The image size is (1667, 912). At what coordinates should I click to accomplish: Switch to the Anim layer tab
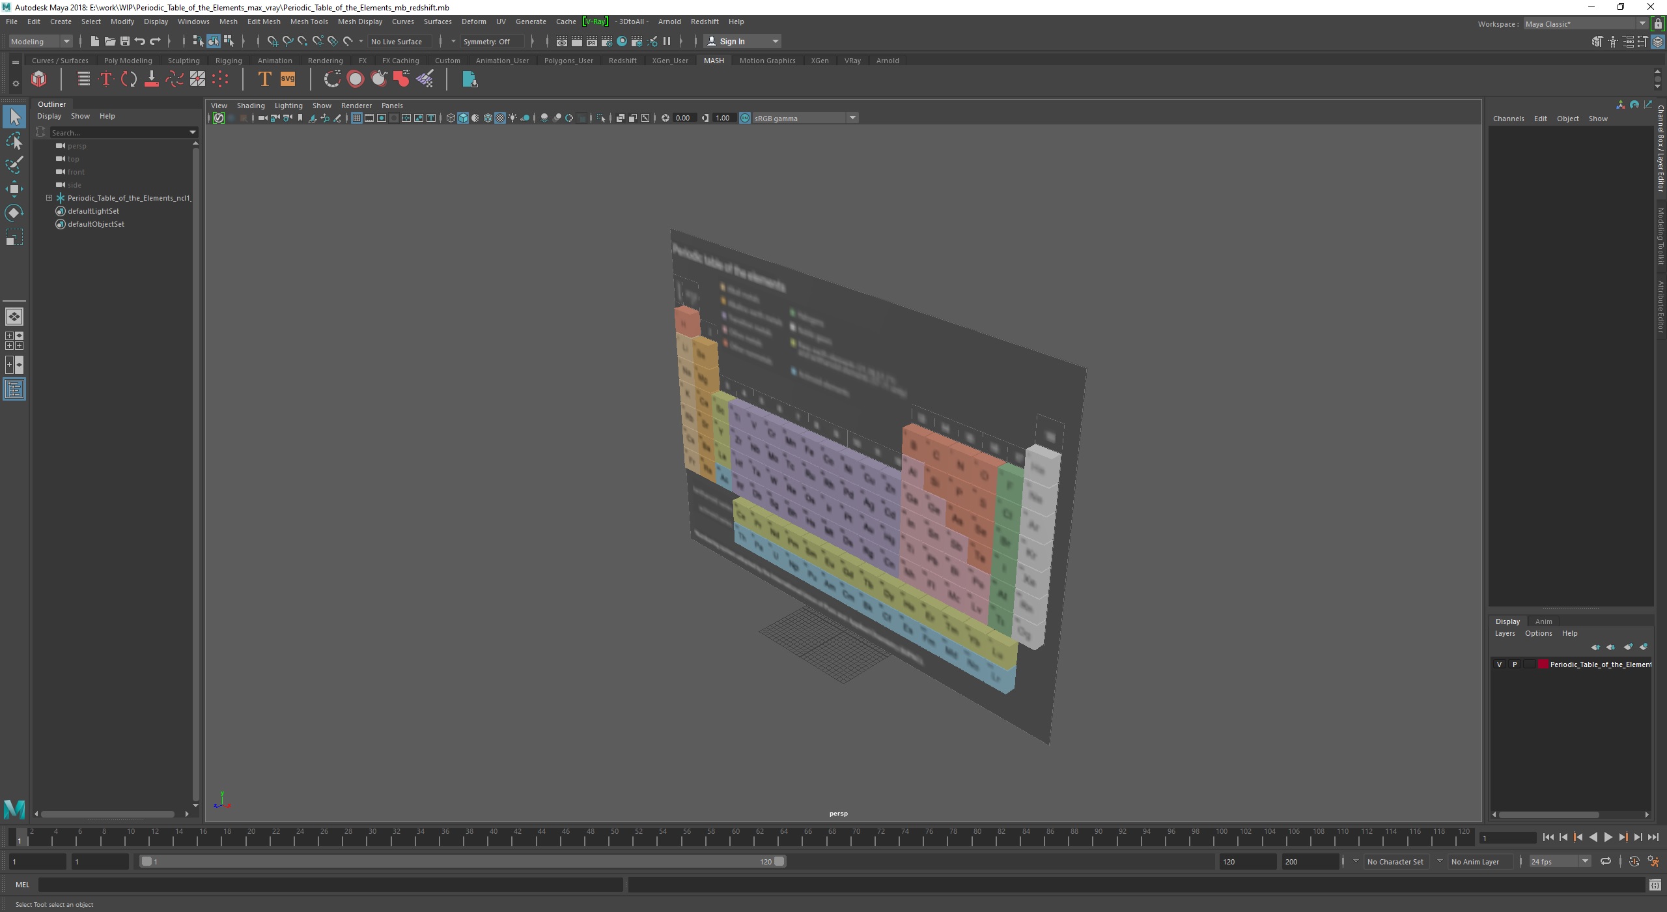(x=1543, y=621)
